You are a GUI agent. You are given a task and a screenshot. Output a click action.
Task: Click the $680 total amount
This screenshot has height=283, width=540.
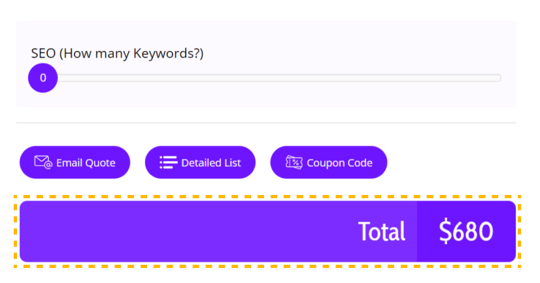466,231
